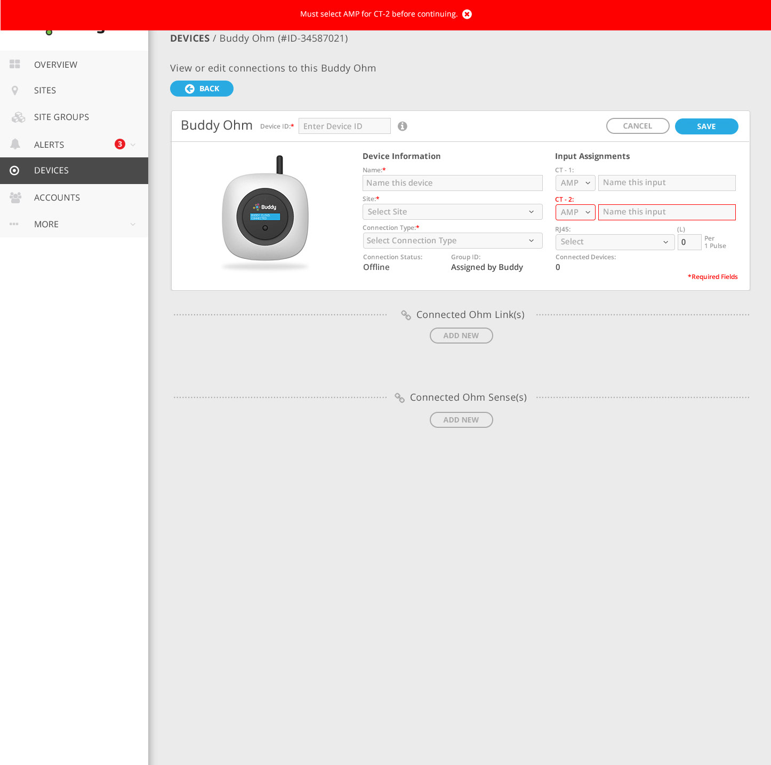The width and height of the screenshot is (771, 765).
Task: Open the Overview menu item
Action: [x=74, y=65]
